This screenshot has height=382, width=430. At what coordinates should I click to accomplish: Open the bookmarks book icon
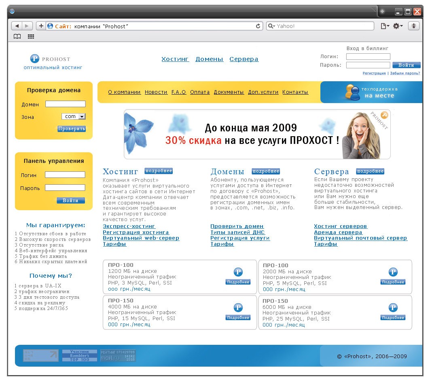coord(17,36)
